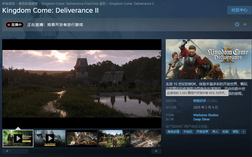Click Kingdom Come: Deliverance II breadcrumb link
The image size is (252, 157).
click(x=132, y=3)
